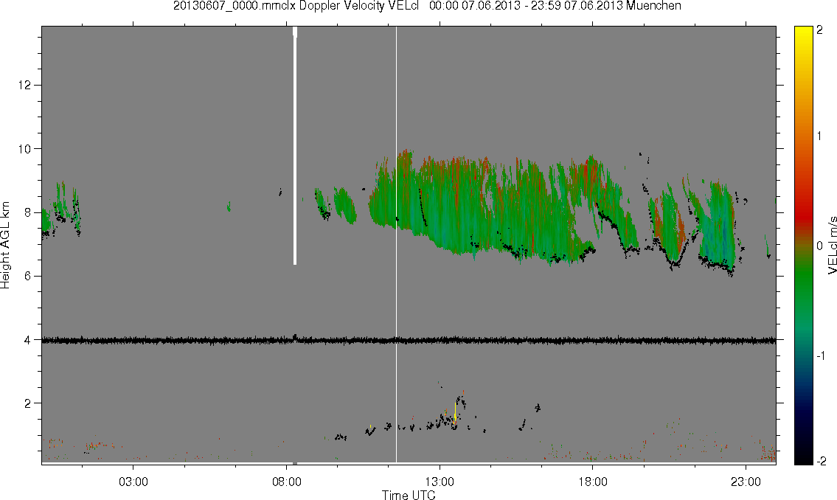Click the 23:00 time tick label
This screenshot has width=837, height=500.
[746, 482]
